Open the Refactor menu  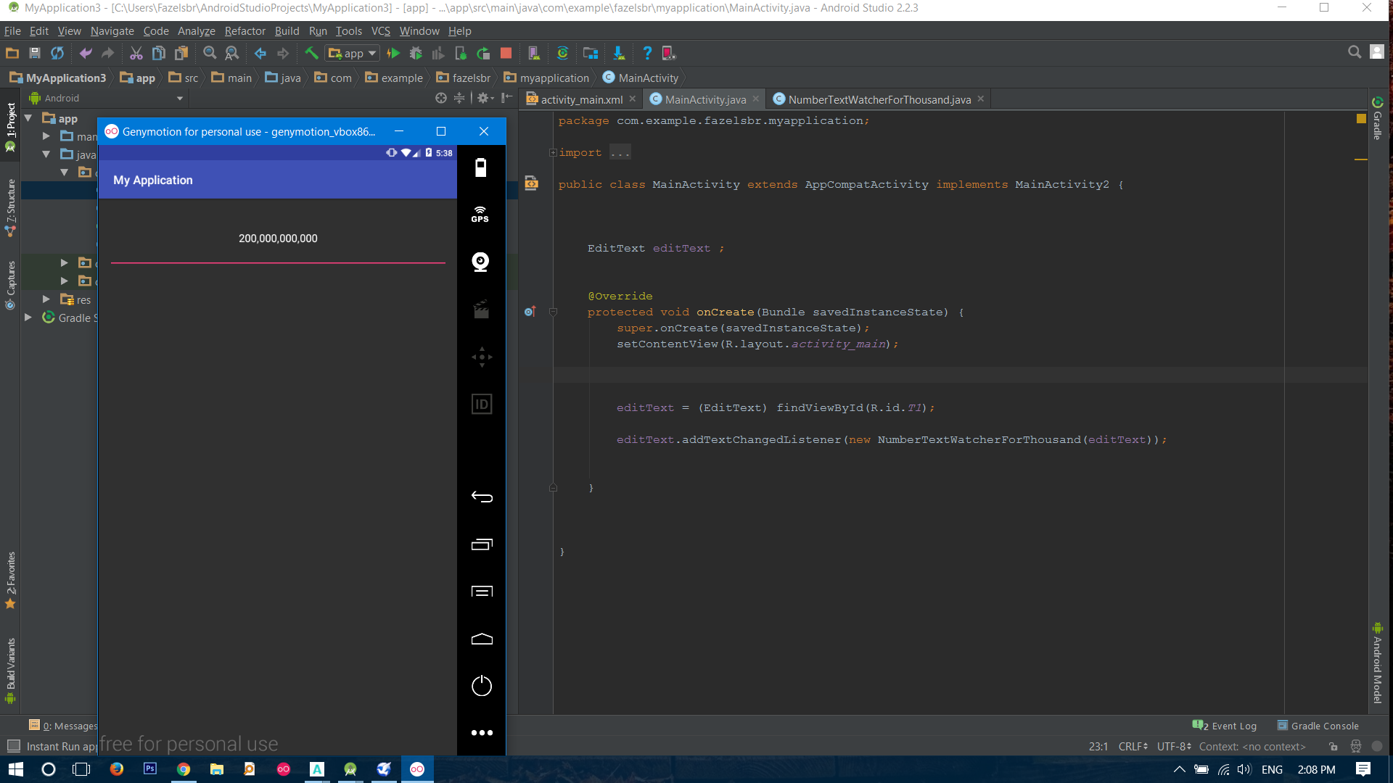pyautogui.click(x=245, y=30)
